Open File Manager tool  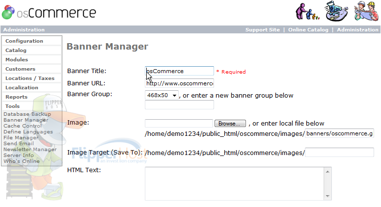click(21, 138)
